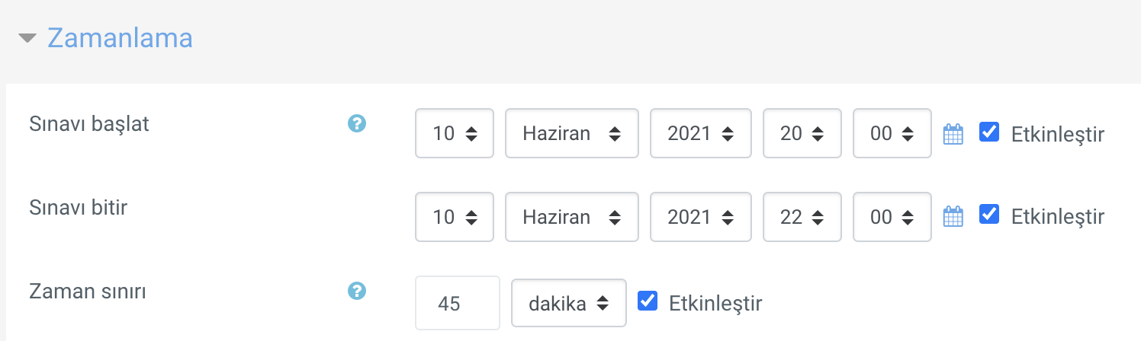Open the Sınavı başlat month dropdown
The width and height of the screenshot is (1141, 341).
(x=571, y=134)
